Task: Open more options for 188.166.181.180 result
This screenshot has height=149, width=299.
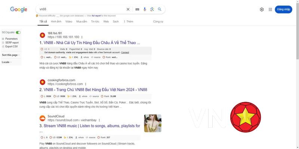Action: point(82,37)
